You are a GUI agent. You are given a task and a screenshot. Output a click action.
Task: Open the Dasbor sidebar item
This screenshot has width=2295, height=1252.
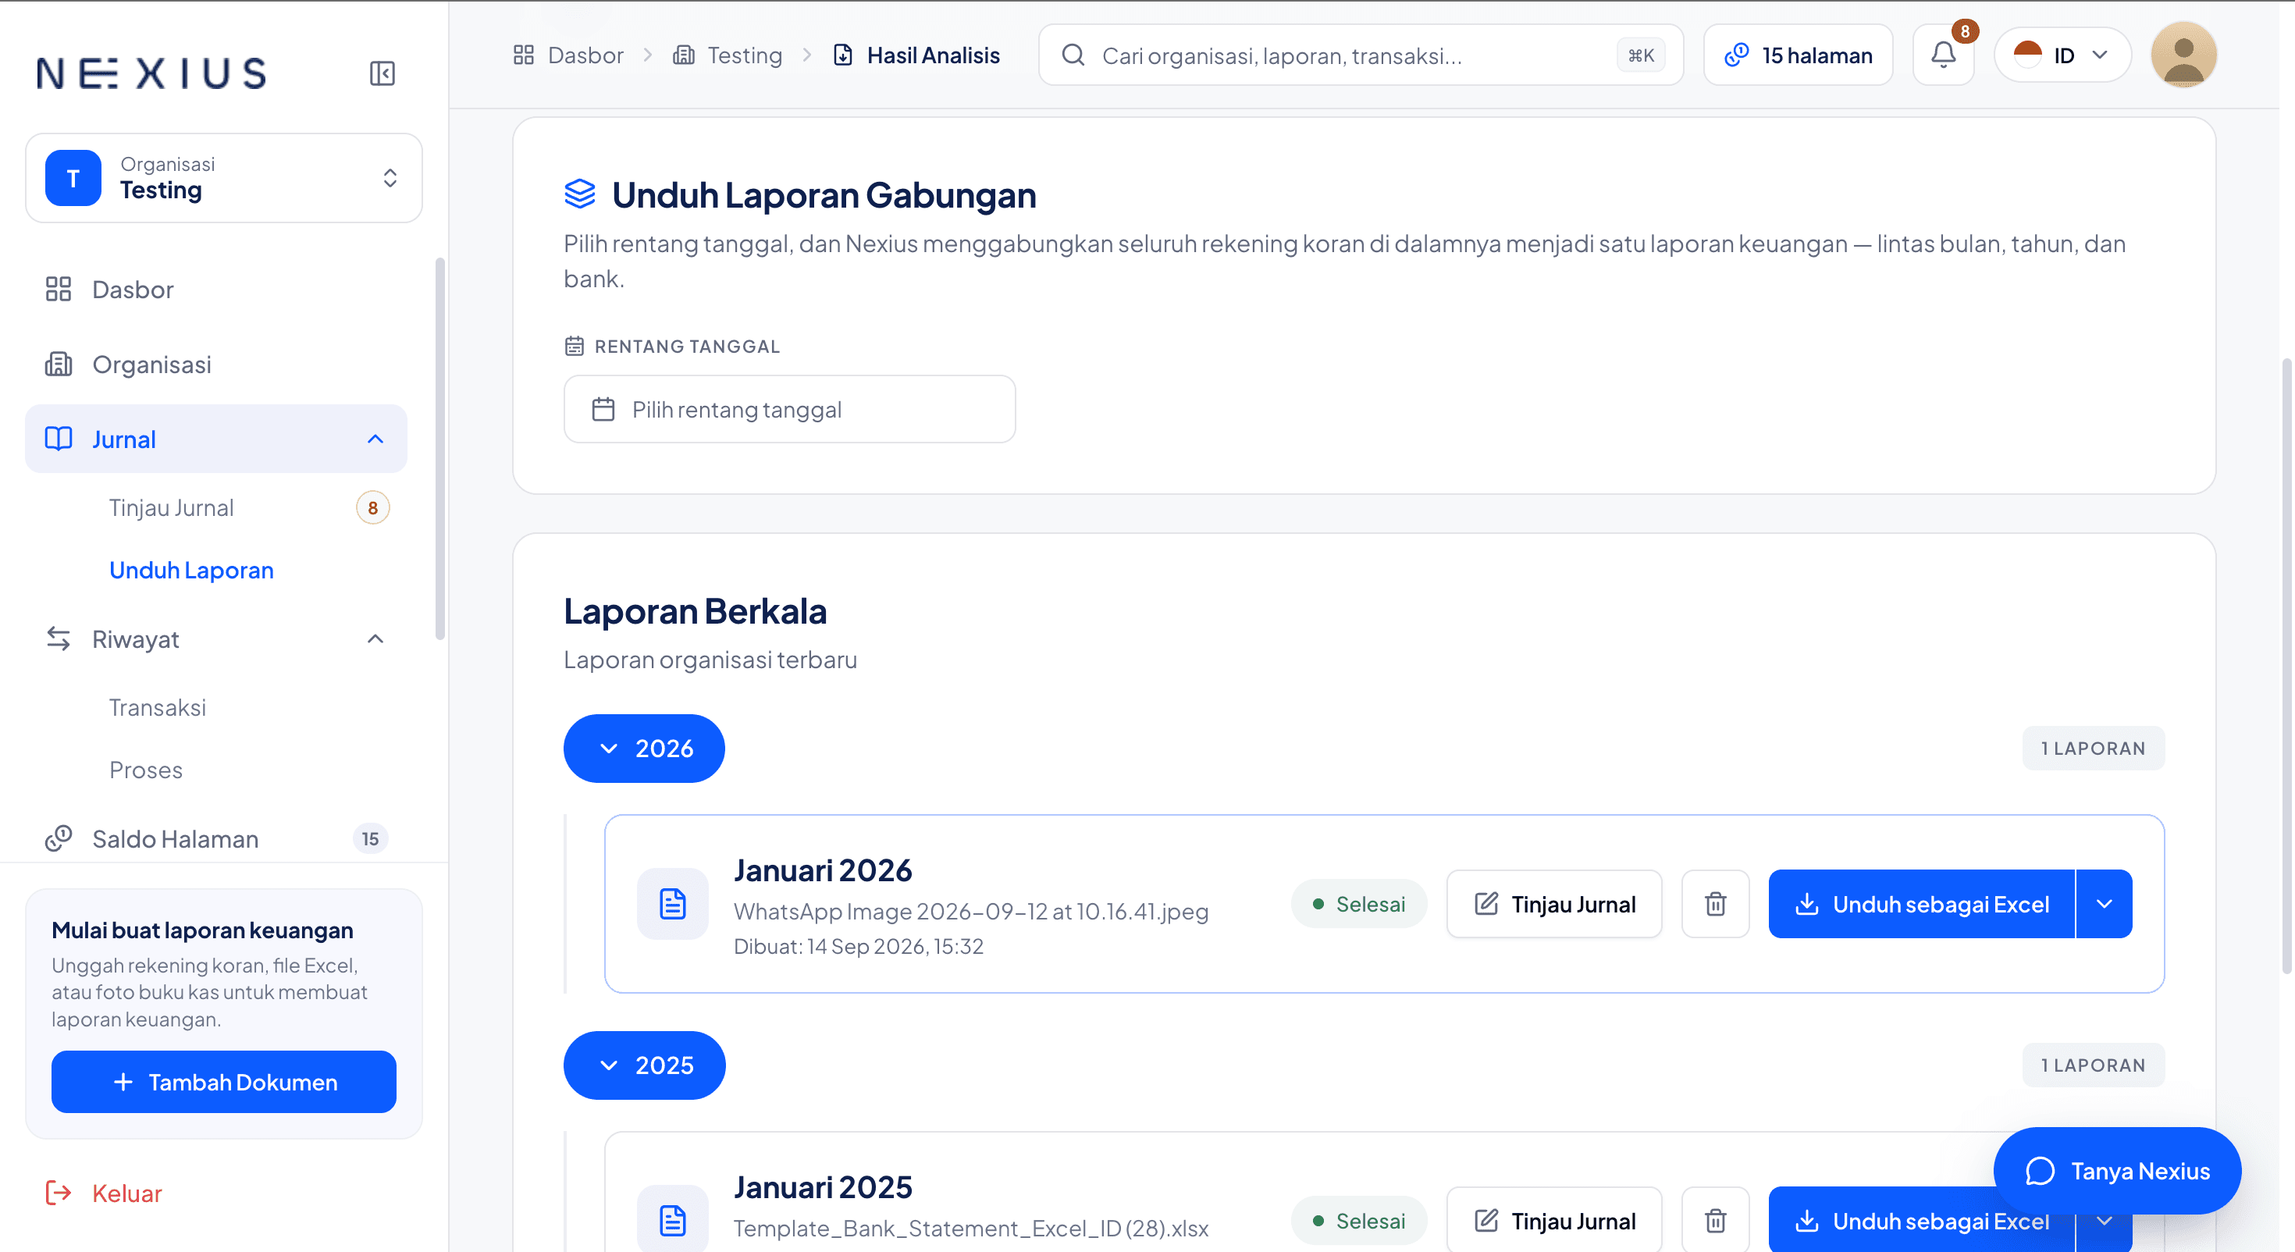point(215,290)
